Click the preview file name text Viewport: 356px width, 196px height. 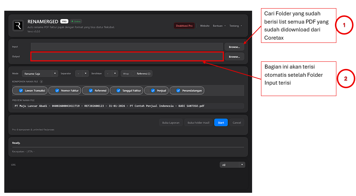point(109,106)
